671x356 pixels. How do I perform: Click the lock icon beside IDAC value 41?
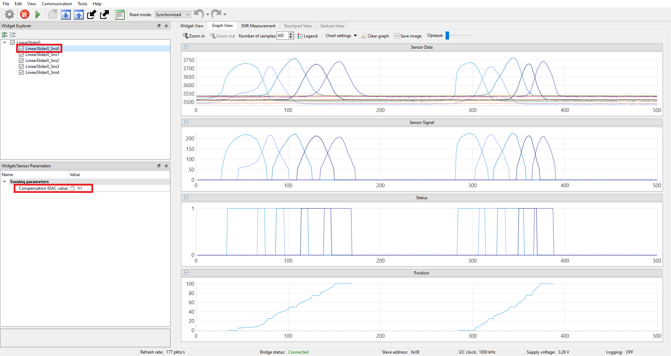click(x=72, y=188)
